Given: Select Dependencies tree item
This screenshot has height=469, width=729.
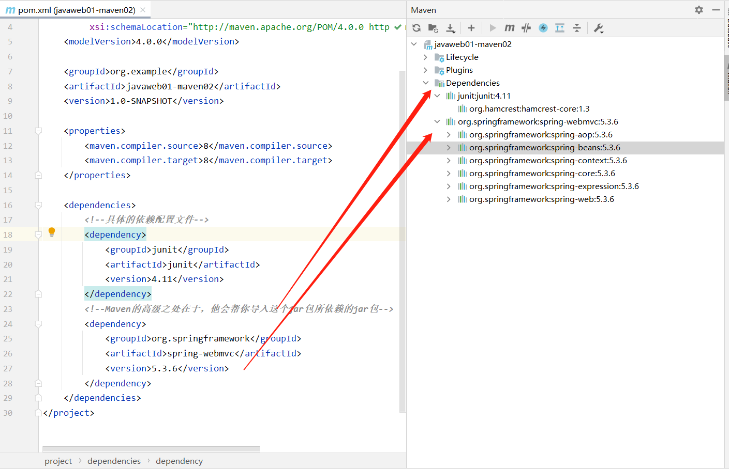Looking at the screenshot, I should click(472, 83).
